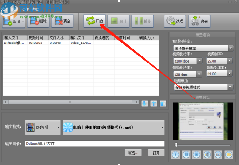Click the file list scrollbar left arrow
The height and width of the screenshot is (165, 239).
(6, 102)
